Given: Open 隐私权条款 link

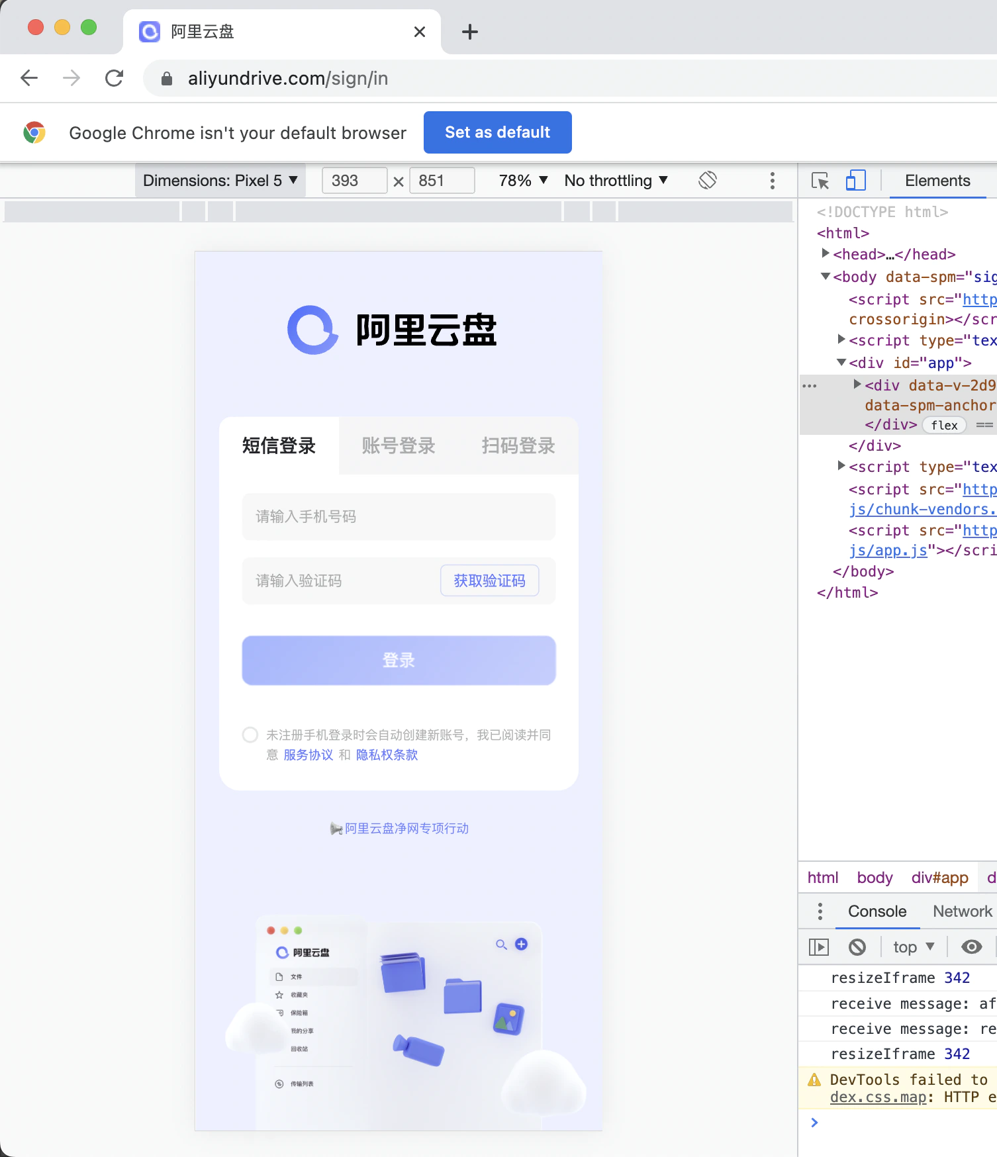Looking at the screenshot, I should (387, 755).
